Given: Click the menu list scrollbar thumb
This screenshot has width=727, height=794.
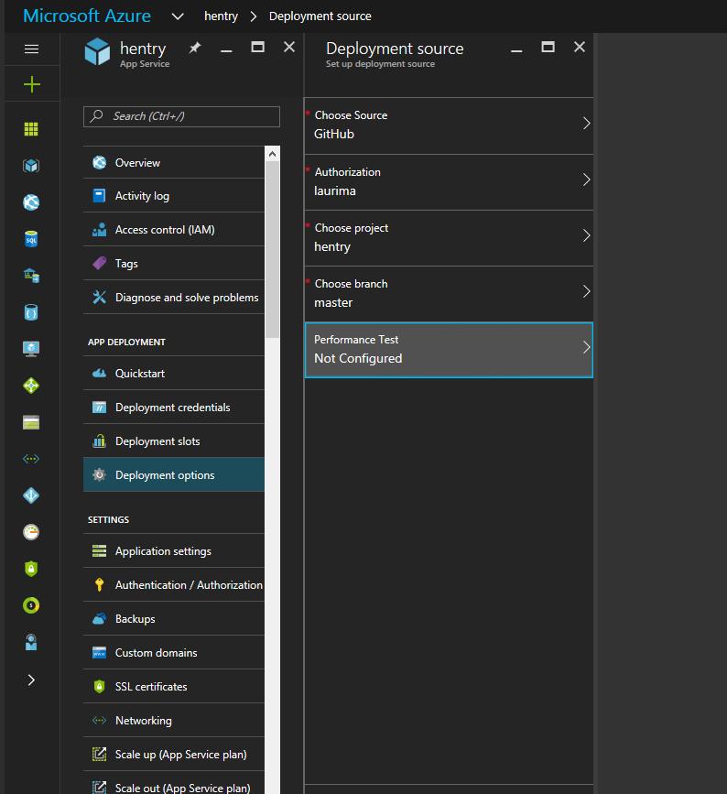Looking at the screenshot, I should pyautogui.click(x=272, y=249).
